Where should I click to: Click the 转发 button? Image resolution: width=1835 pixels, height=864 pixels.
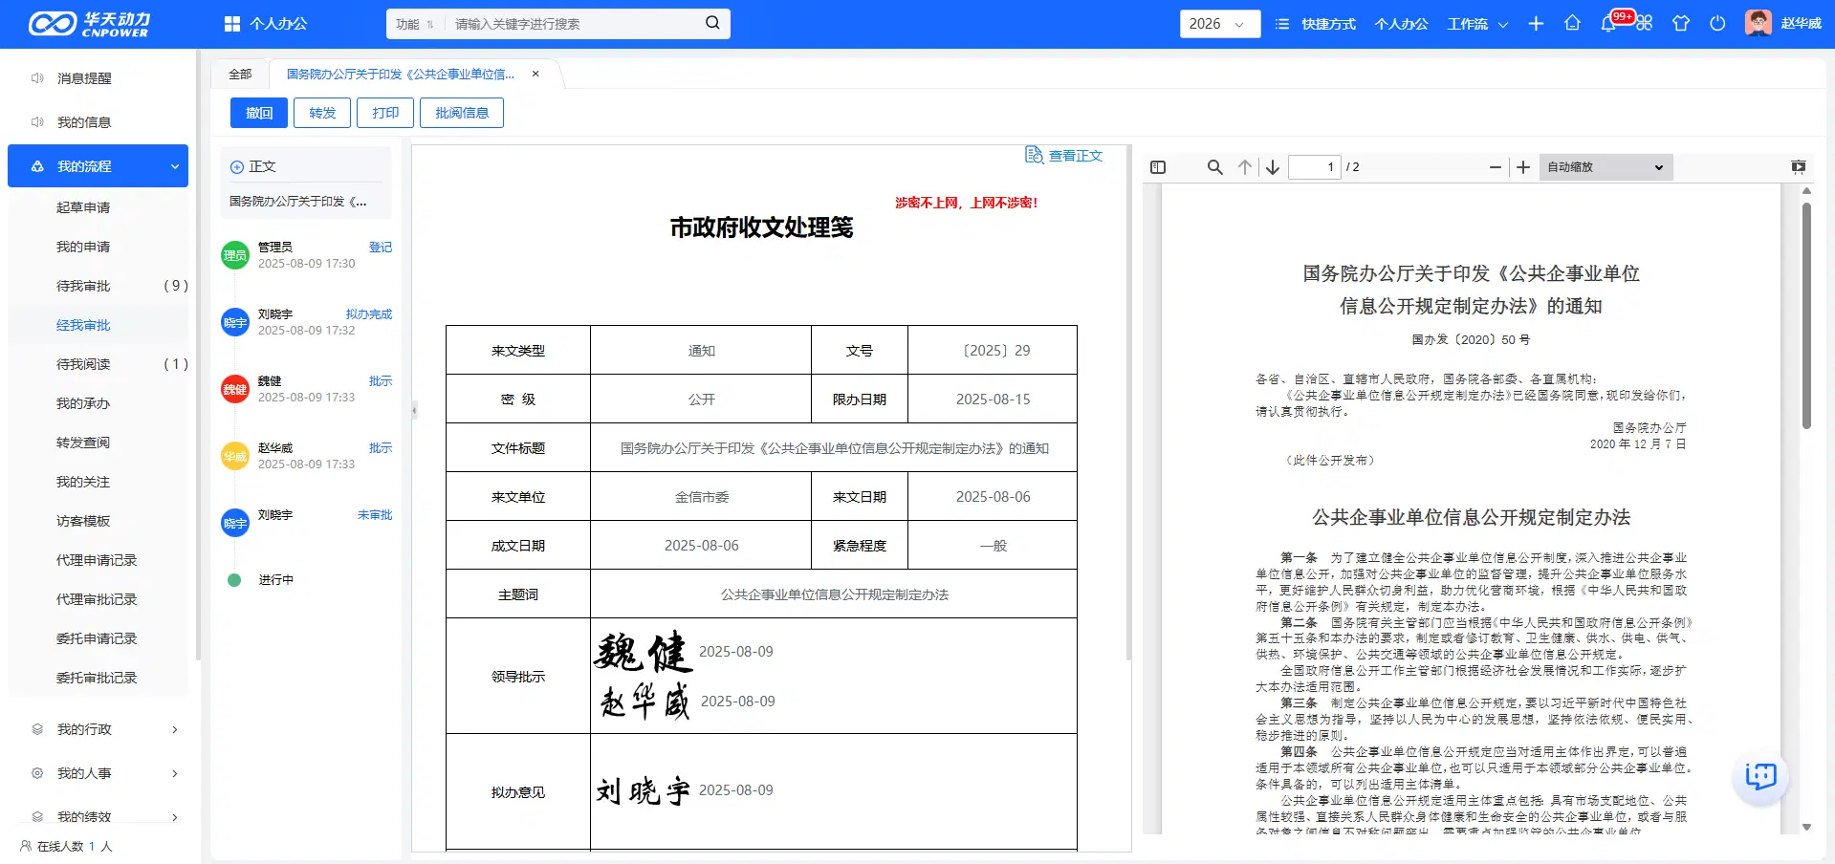click(322, 113)
